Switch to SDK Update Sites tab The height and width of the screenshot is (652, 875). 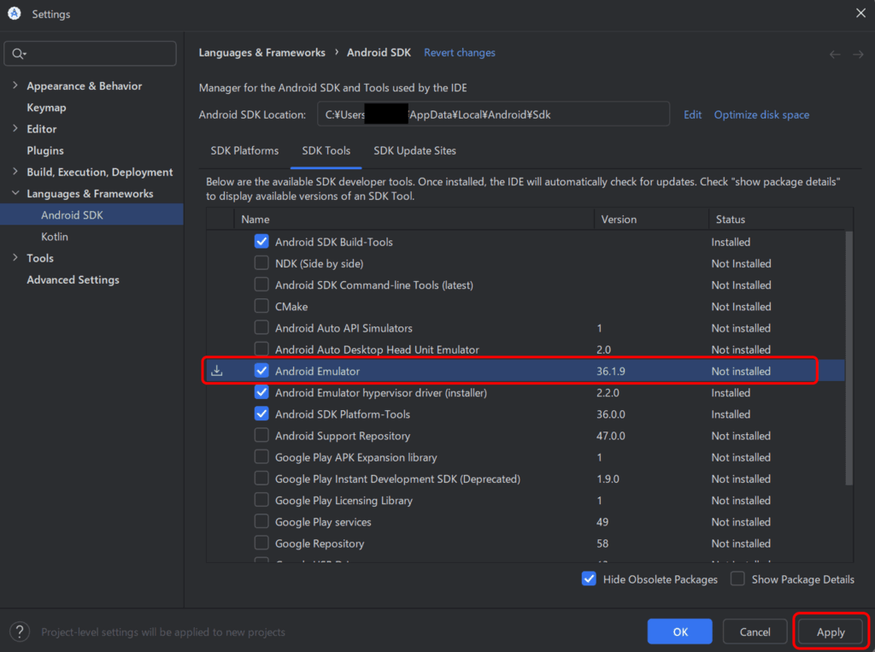point(414,150)
